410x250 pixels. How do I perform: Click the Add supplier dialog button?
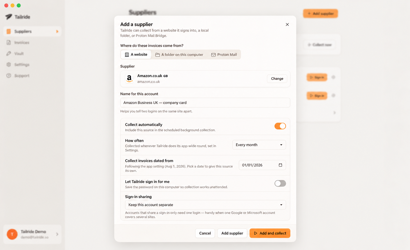point(232,233)
